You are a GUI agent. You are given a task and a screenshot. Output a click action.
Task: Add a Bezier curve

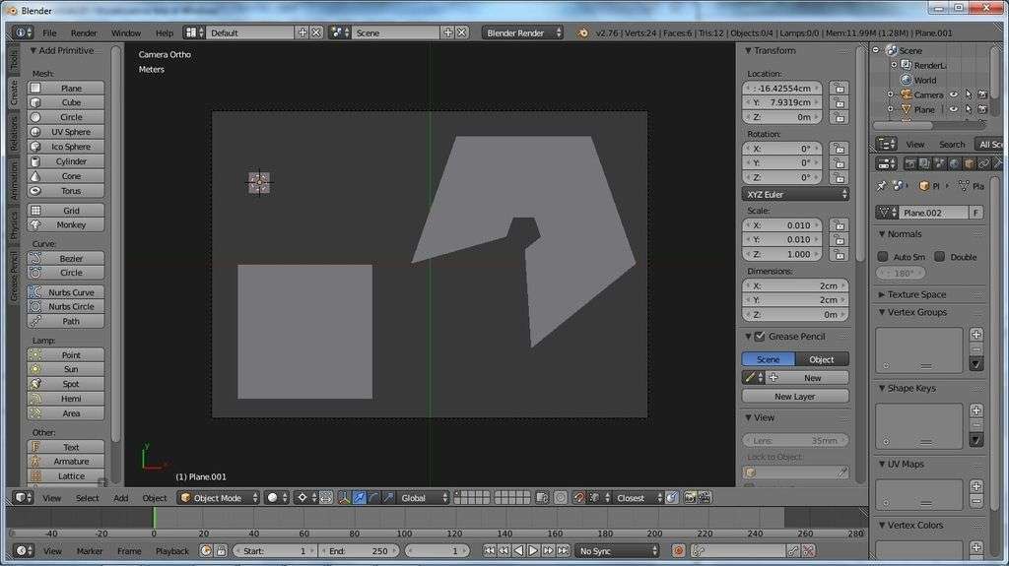pyautogui.click(x=66, y=258)
